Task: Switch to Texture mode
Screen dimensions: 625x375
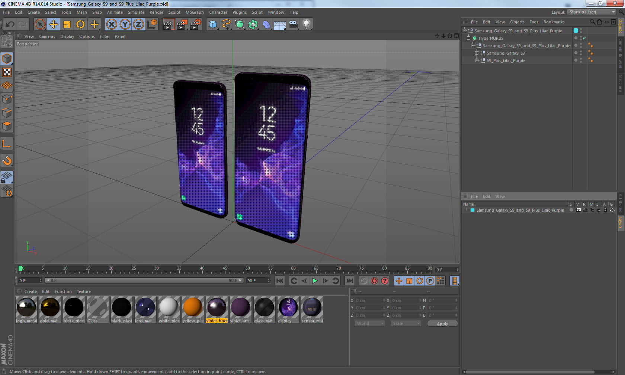Action: [x=7, y=72]
